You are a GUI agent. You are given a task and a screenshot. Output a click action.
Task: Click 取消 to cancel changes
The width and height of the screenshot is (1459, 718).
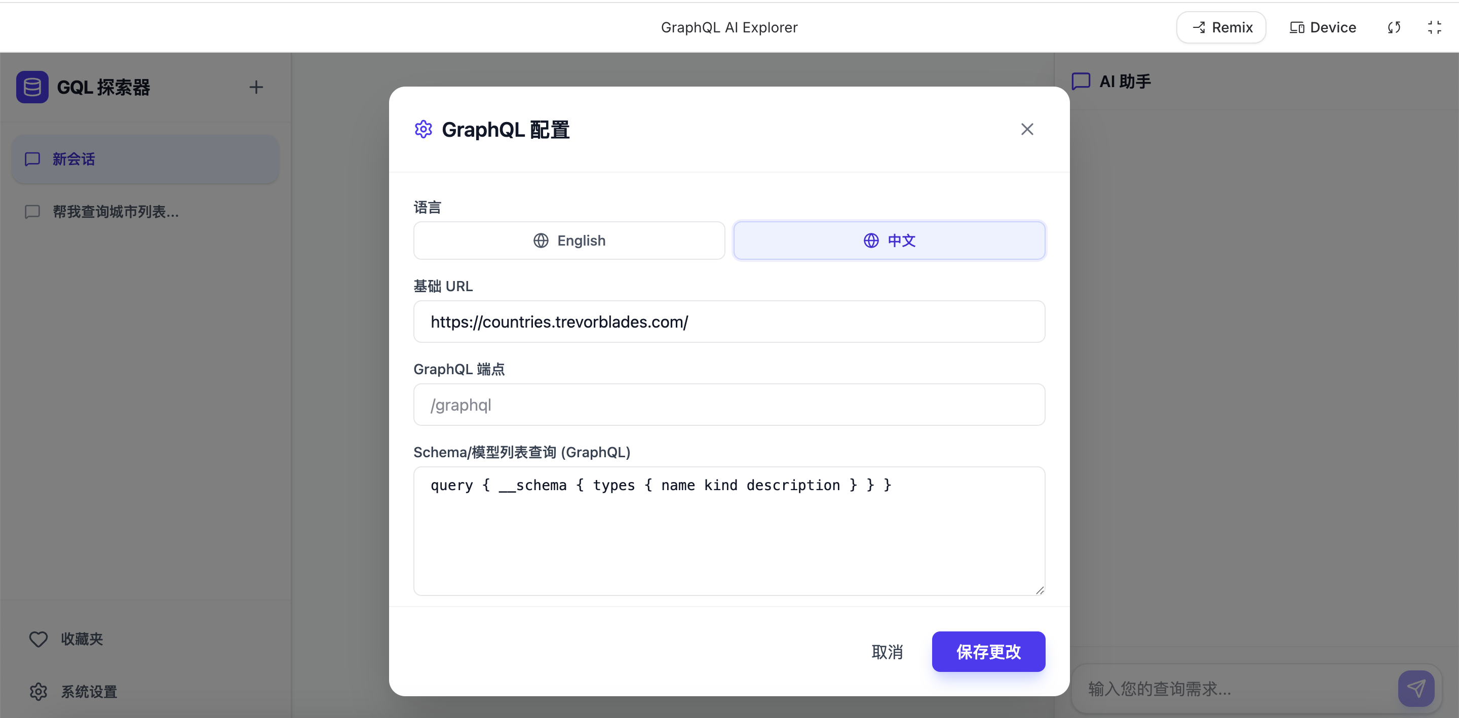[887, 652]
